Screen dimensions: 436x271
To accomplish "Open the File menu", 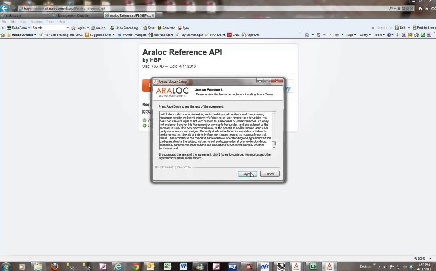I will click(4, 22).
